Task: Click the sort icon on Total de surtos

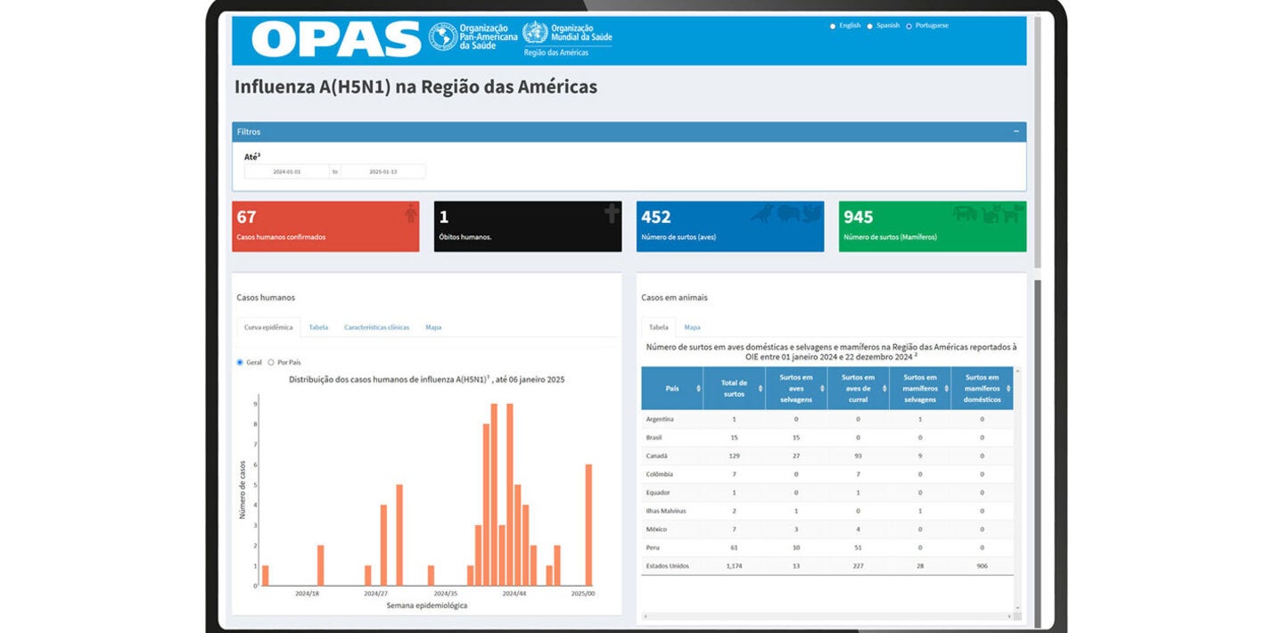Action: point(760,388)
